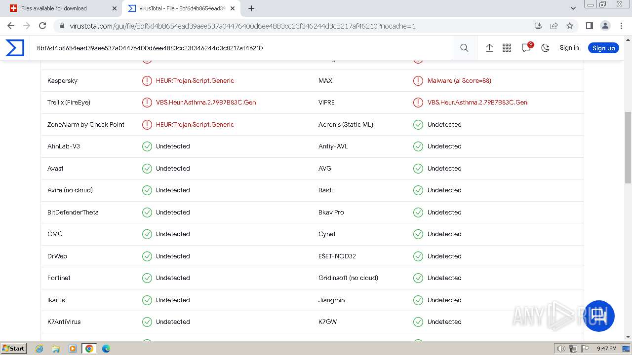The width and height of the screenshot is (632, 355).
Task: Open the notifications comment icon
Action: click(526, 47)
